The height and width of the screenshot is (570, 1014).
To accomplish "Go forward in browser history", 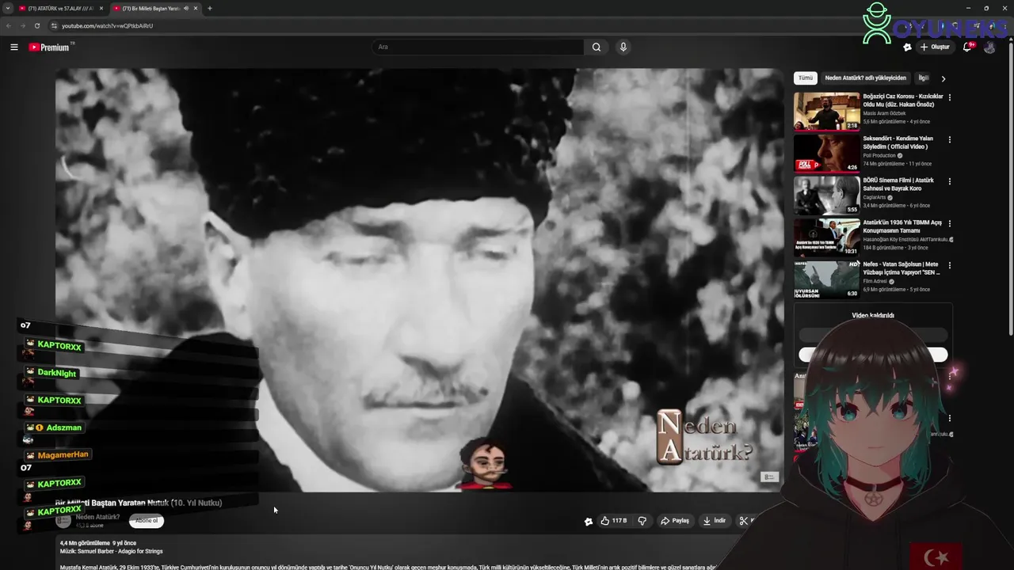I will pyautogui.click(x=23, y=26).
